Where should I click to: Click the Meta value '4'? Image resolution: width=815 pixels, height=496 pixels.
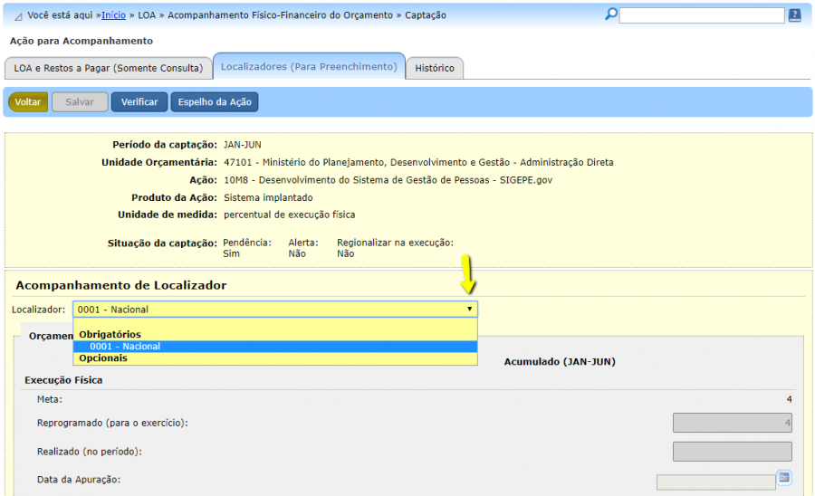point(789,399)
